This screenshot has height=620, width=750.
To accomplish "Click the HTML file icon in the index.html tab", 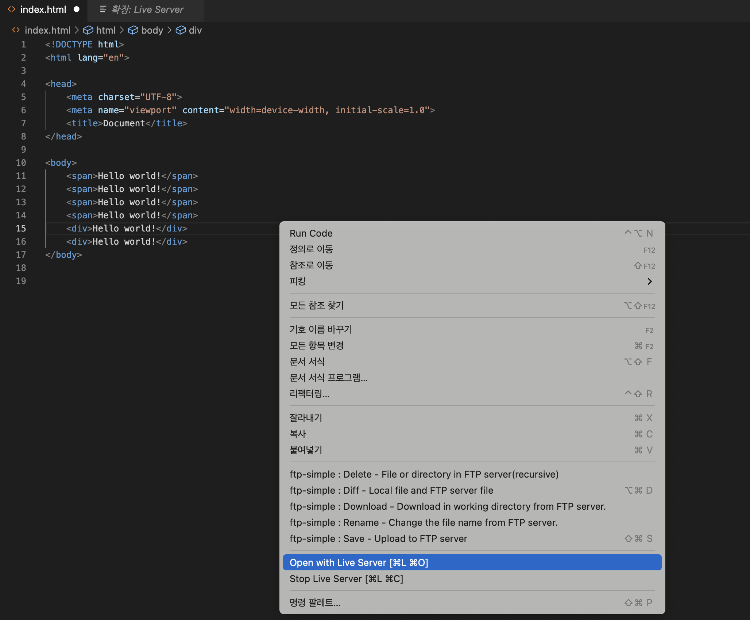I will point(12,9).
